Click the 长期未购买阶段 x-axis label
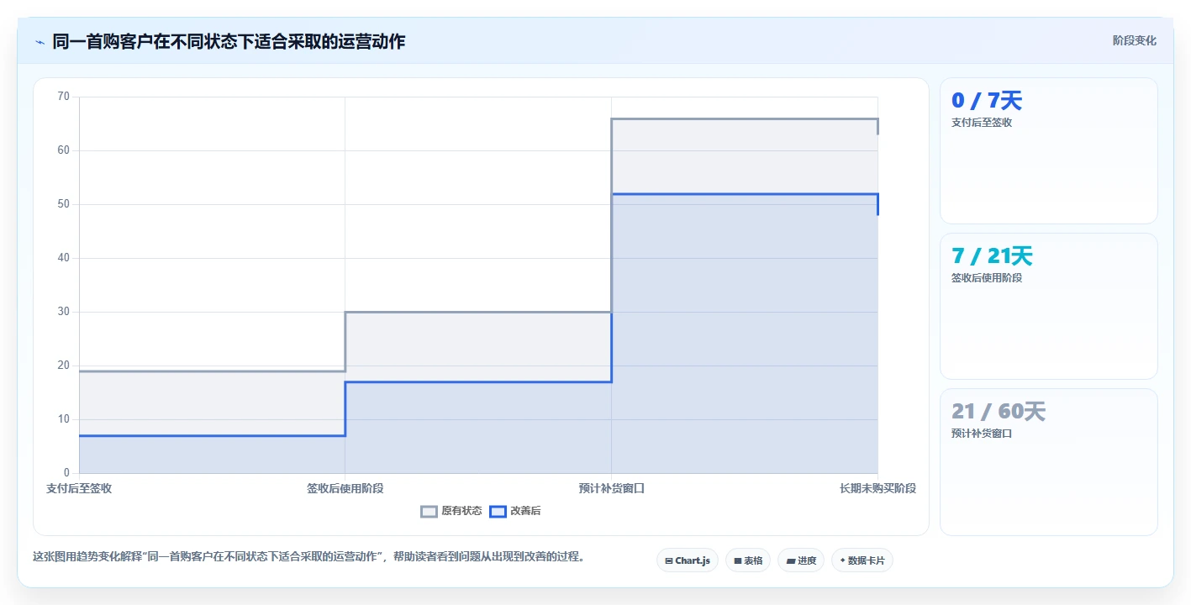The image size is (1191, 605). click(877, 488)
